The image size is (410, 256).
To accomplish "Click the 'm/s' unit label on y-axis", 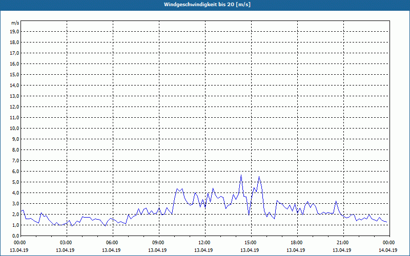I will pos(15,23).
